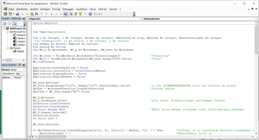The width and height of the screenshot is (259, 140).
Task: Open the Object Browser toolbar icon
Action: pos(80,14)
